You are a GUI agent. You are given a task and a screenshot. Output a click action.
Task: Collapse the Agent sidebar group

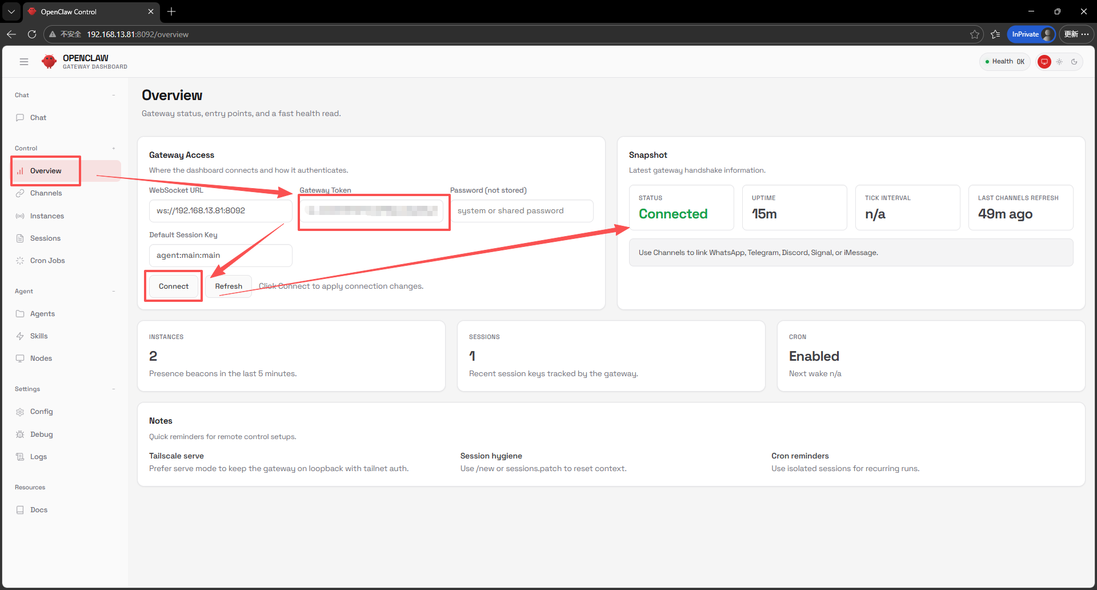(114, 291)
